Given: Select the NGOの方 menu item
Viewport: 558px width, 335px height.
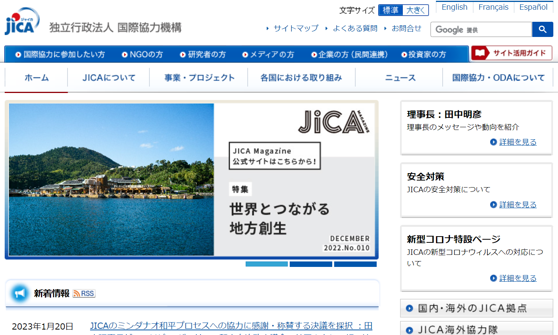Looking at the screenshot, I should point(142,54).
